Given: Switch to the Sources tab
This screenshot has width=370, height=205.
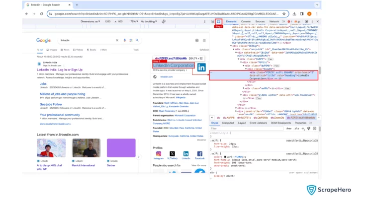Looking at the screenshot, I should pyautogui.click(x=260, y=21).
